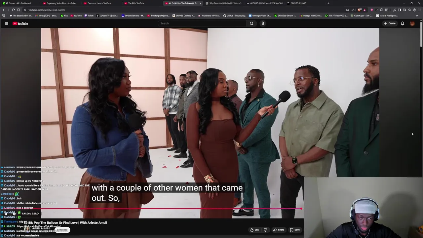This screenshot has width=423, height=238.
Task: Click the share page icon in address bar
Action: 353,10
